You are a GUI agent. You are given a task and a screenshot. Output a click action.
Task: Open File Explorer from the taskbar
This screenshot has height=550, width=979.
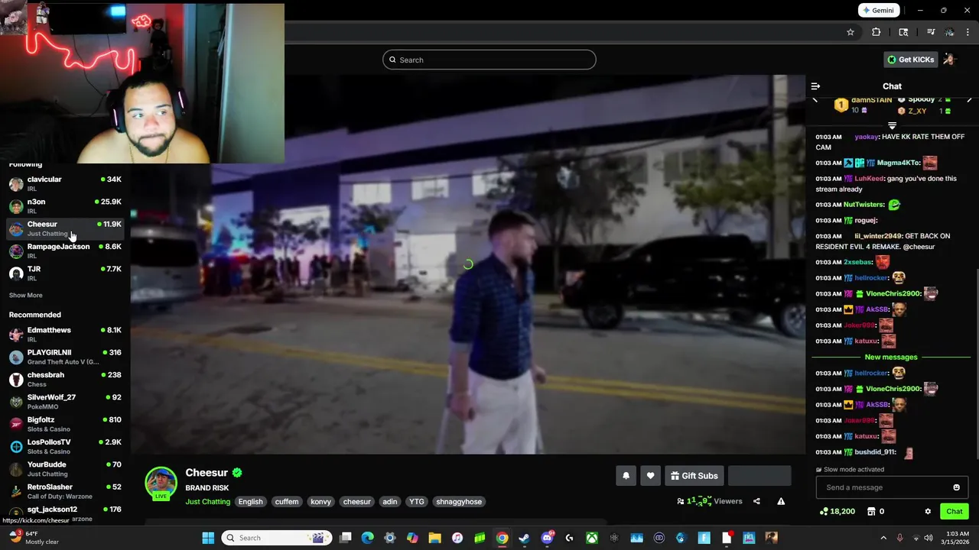click(x=434, y=538)
